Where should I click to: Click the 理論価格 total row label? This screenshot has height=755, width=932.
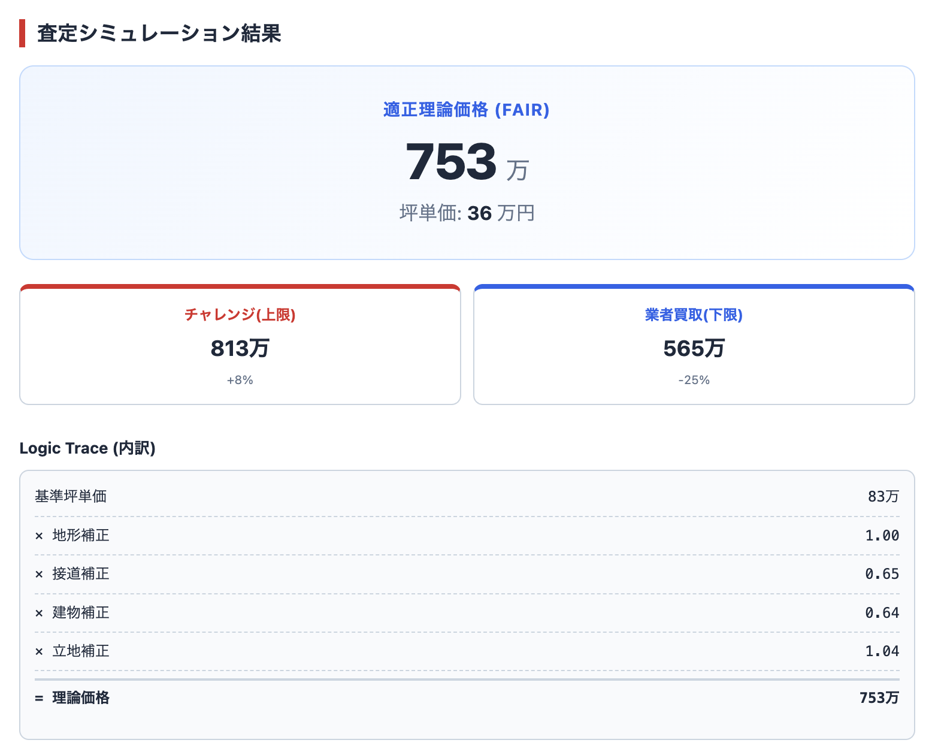[x=81, y=698]
